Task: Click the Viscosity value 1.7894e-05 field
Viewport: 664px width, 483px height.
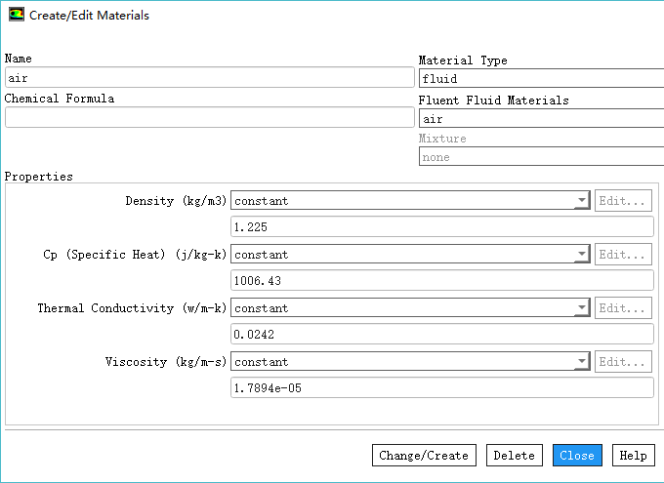Action: pos(441,388)
